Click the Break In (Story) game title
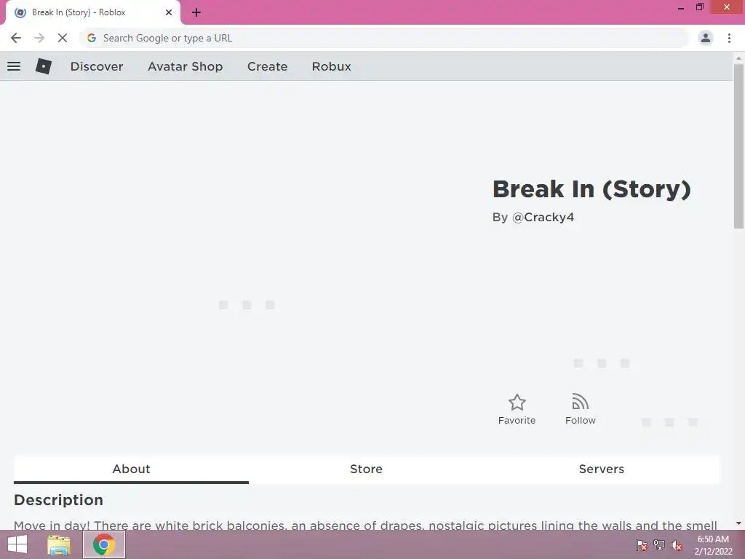This screenshot has width=745, height=559. click(591, 189)
